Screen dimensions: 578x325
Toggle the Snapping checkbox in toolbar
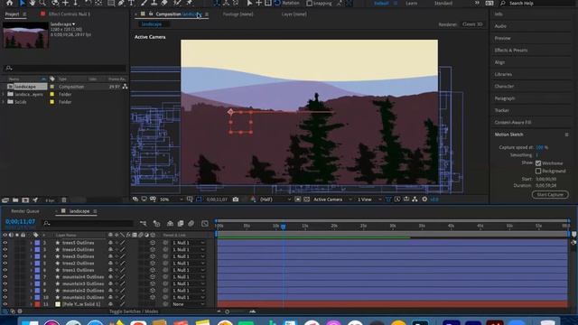(309, 3)
